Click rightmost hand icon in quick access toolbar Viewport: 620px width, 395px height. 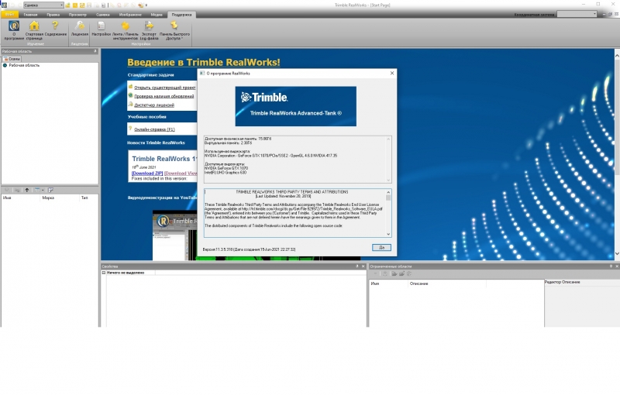141,5
